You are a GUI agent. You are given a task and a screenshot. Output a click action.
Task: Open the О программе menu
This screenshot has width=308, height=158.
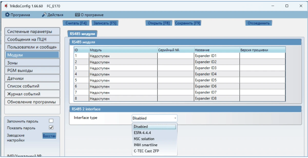point(89,15)
